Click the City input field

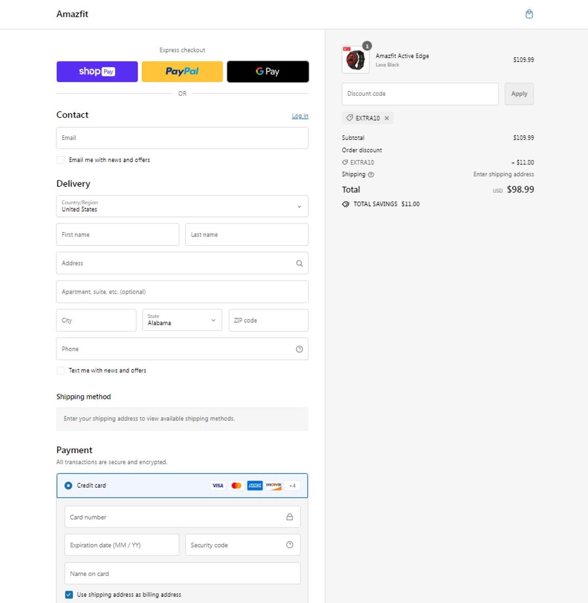click(96, 320)
